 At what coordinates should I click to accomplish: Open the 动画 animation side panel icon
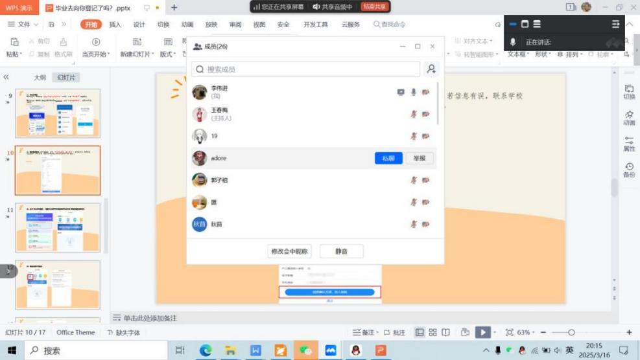628,117
